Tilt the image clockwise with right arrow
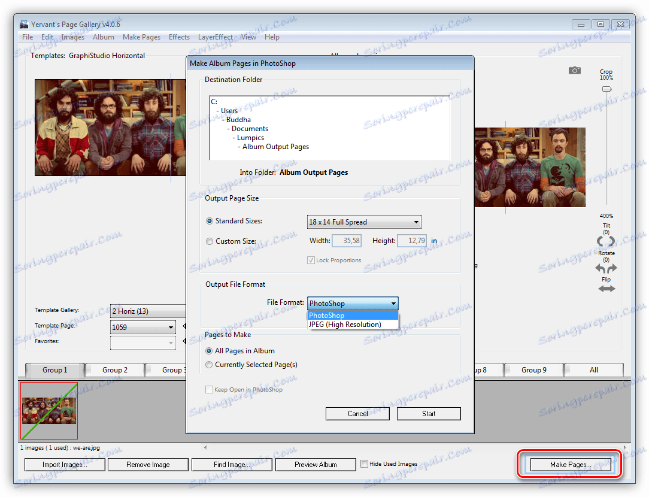Screen dimensions: 649x497 tap(611, 241)
